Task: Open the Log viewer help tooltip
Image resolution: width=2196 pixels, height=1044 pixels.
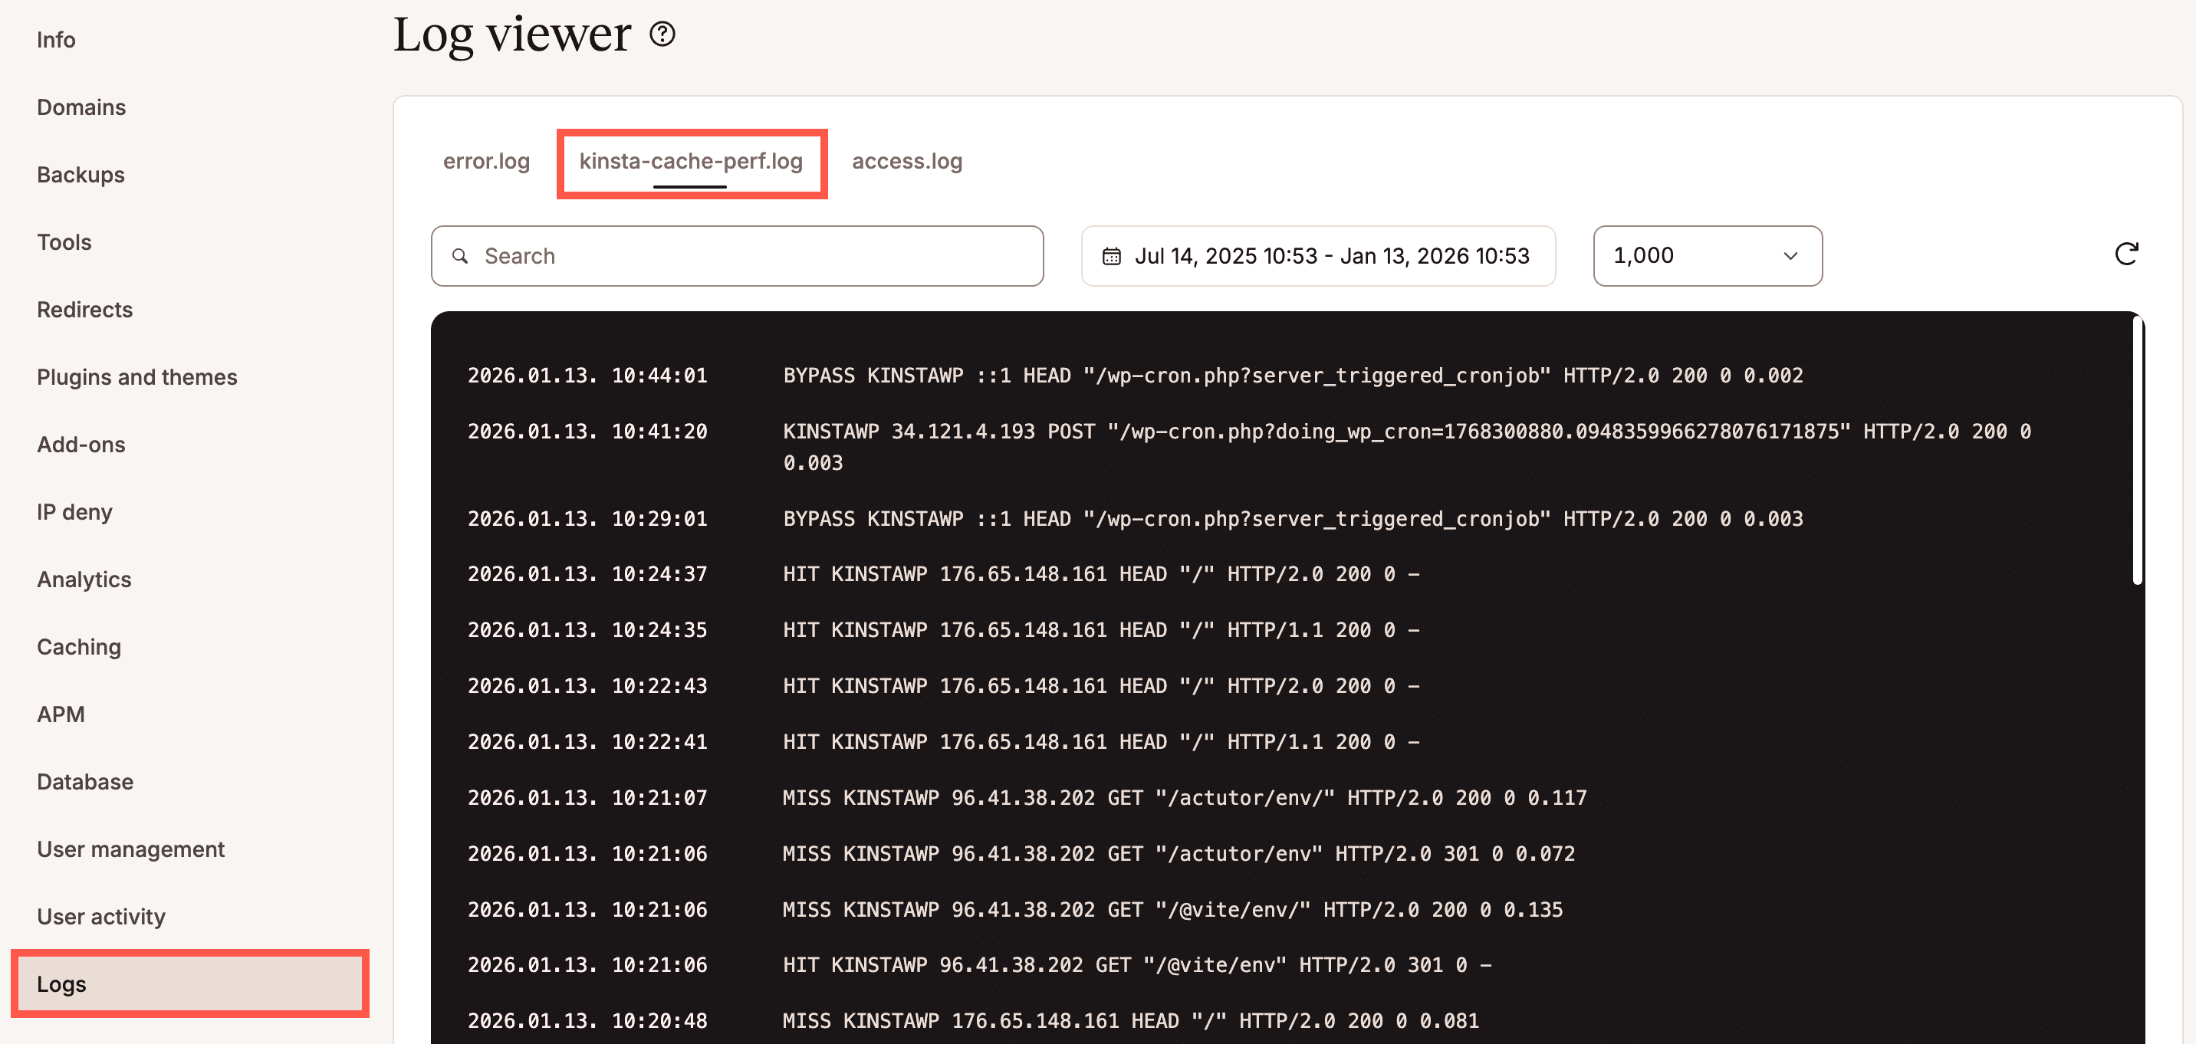Action: coord(662,34)
